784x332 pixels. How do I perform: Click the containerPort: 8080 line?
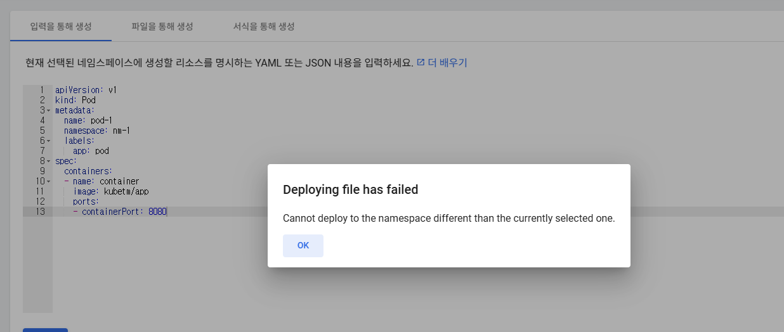click(x=120, y=212)
